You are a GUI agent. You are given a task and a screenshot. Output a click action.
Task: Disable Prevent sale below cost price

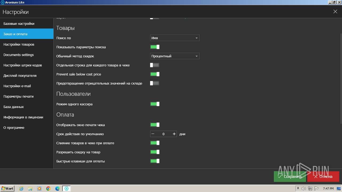(155, 74)
